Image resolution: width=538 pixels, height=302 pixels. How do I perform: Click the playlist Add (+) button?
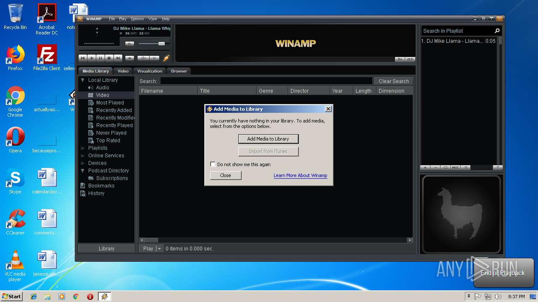click(425, 167)
